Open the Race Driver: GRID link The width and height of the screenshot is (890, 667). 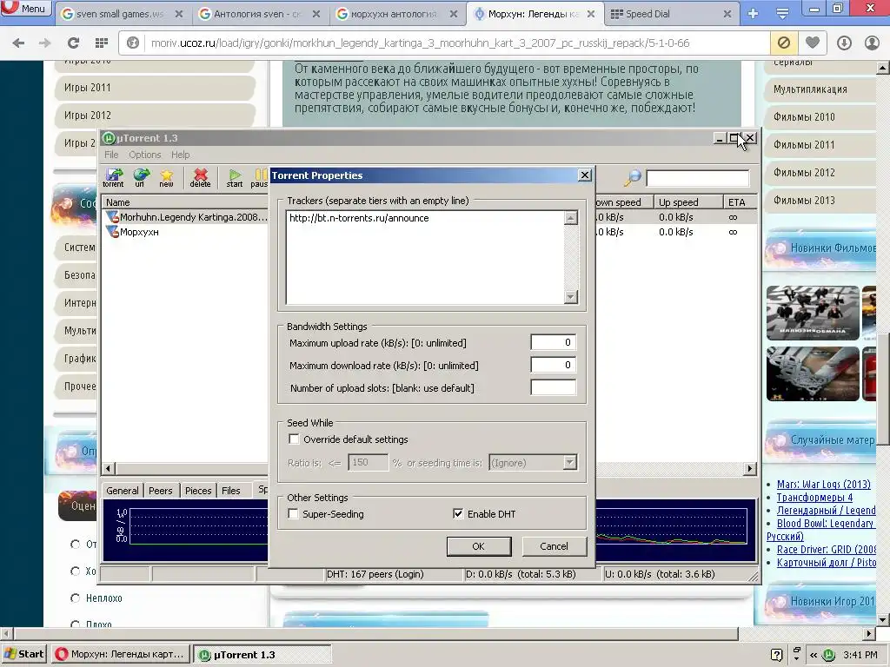coord(826,550)
